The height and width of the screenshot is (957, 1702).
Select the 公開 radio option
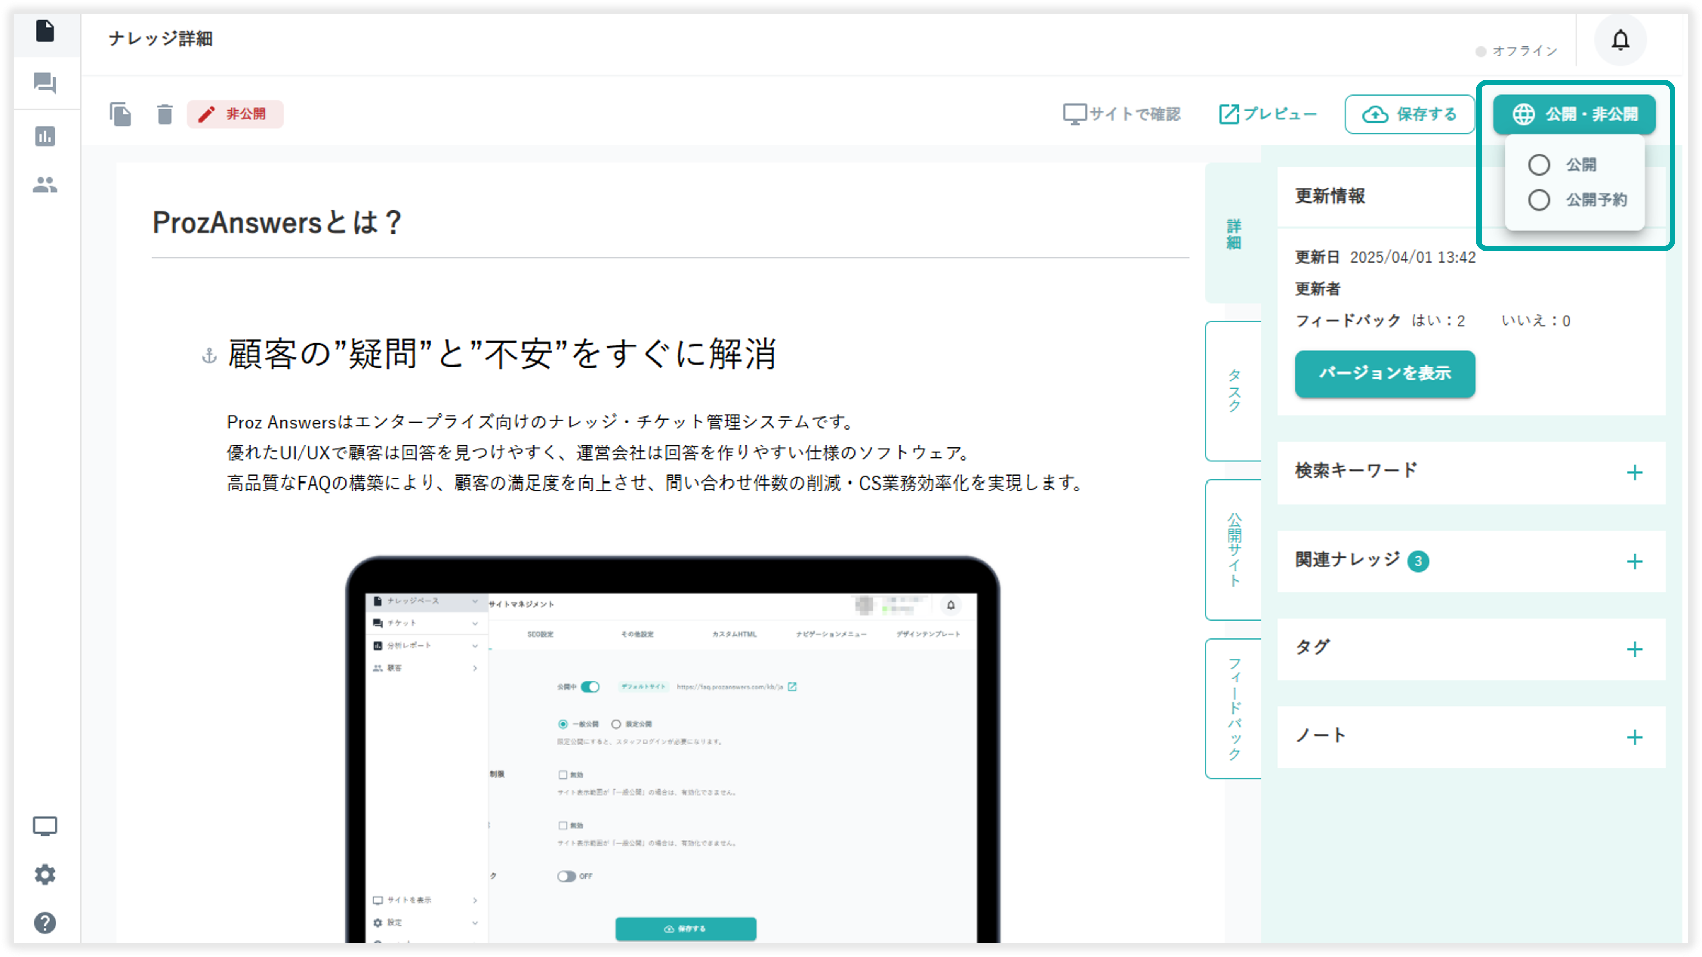coord(1539,164)
